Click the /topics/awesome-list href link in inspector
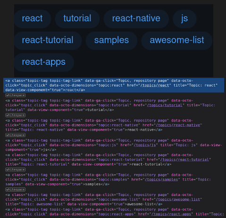The image size is (226, 218). point(178,200)
